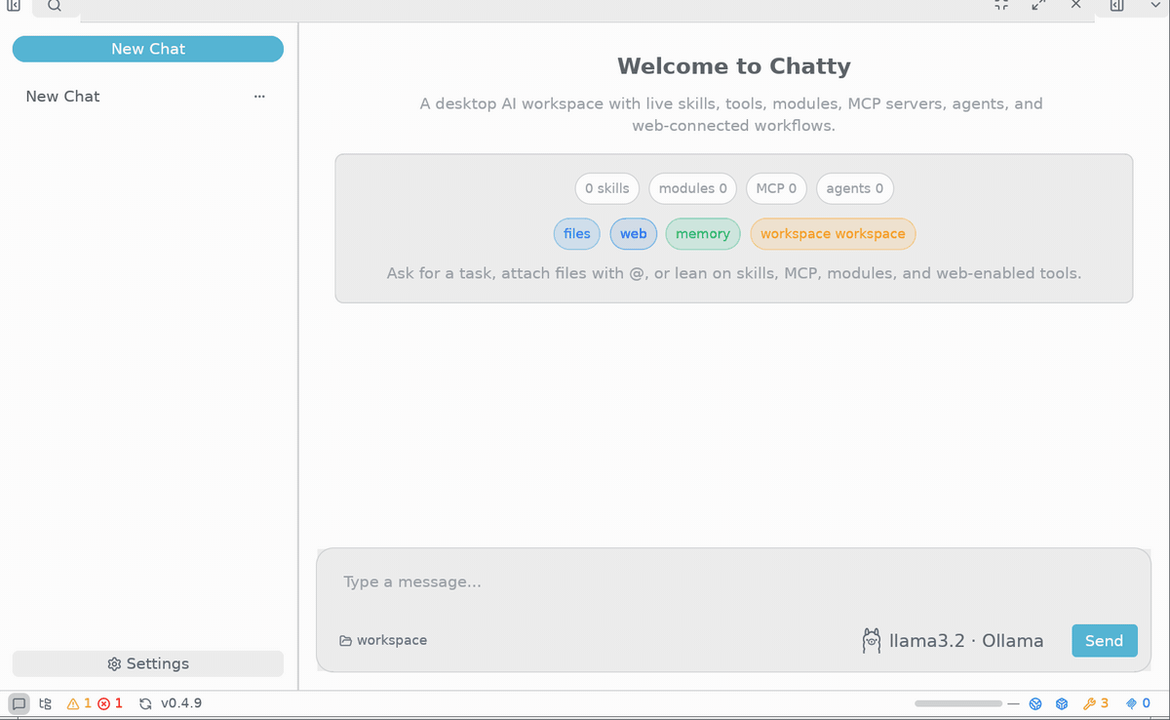
Task: Start a conversation with New Chat button
Action: pos(148,49)
